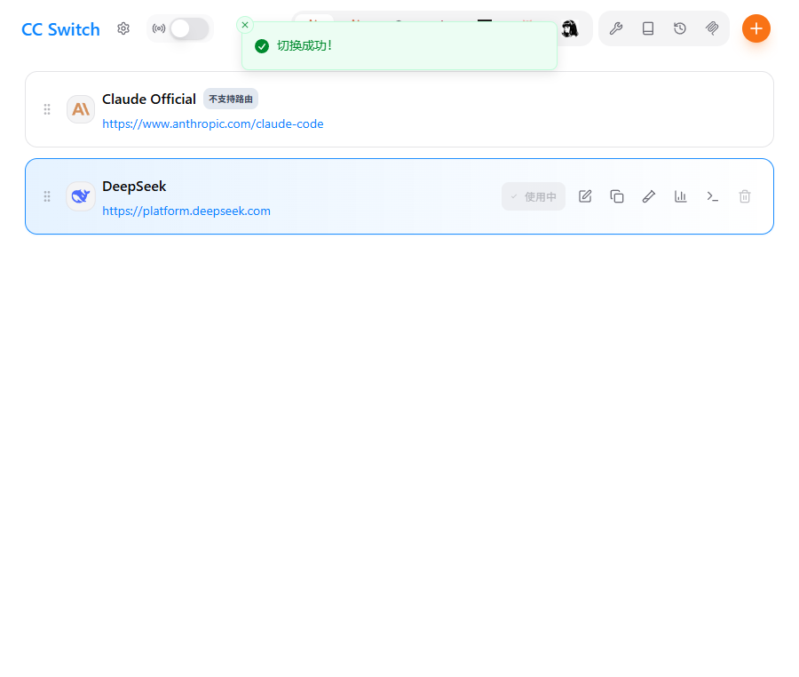Open the book icon in the toolbar
The width and height of the screenshot is (799, 677).
[x=648, y=28]
